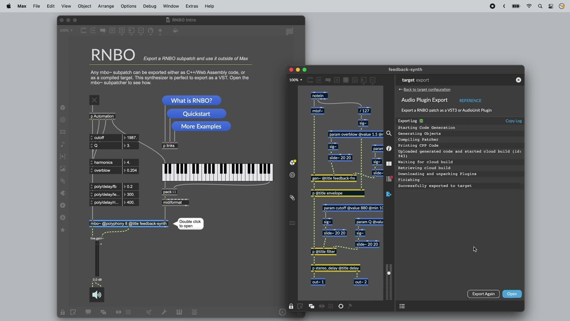Open the Extras menu
The width and height of the screenshot is (570, 321).
coord(191,6)
